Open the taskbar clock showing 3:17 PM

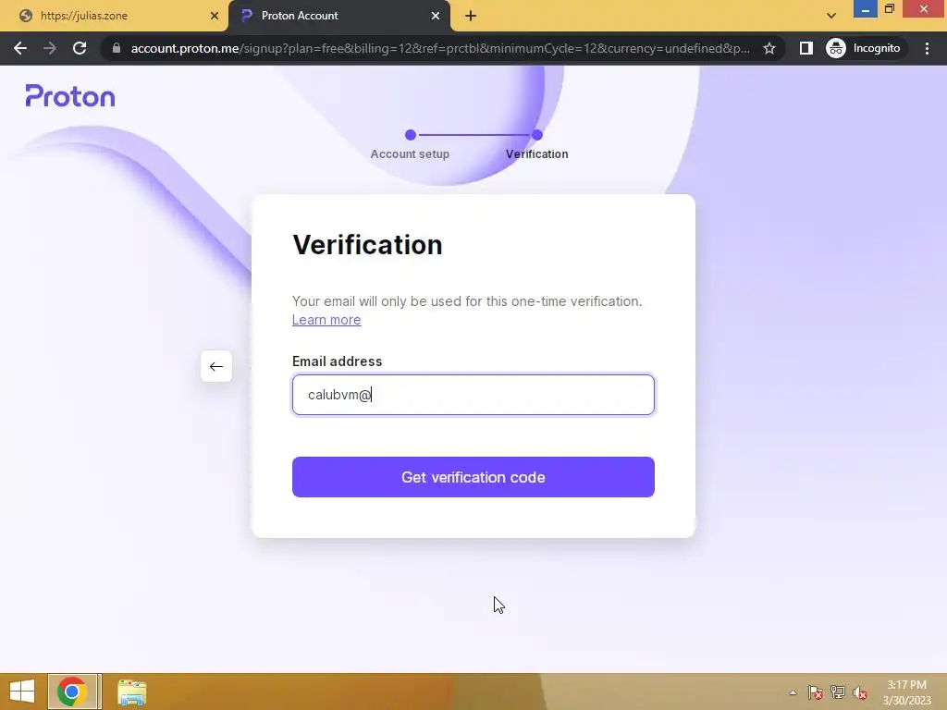[x=906, y=692]
